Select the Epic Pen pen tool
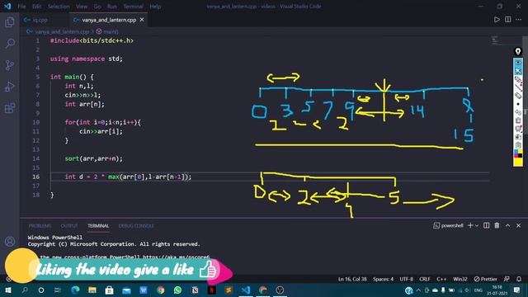Image resolution: width=528 pixels, height=297 pixels. [518, 79]
